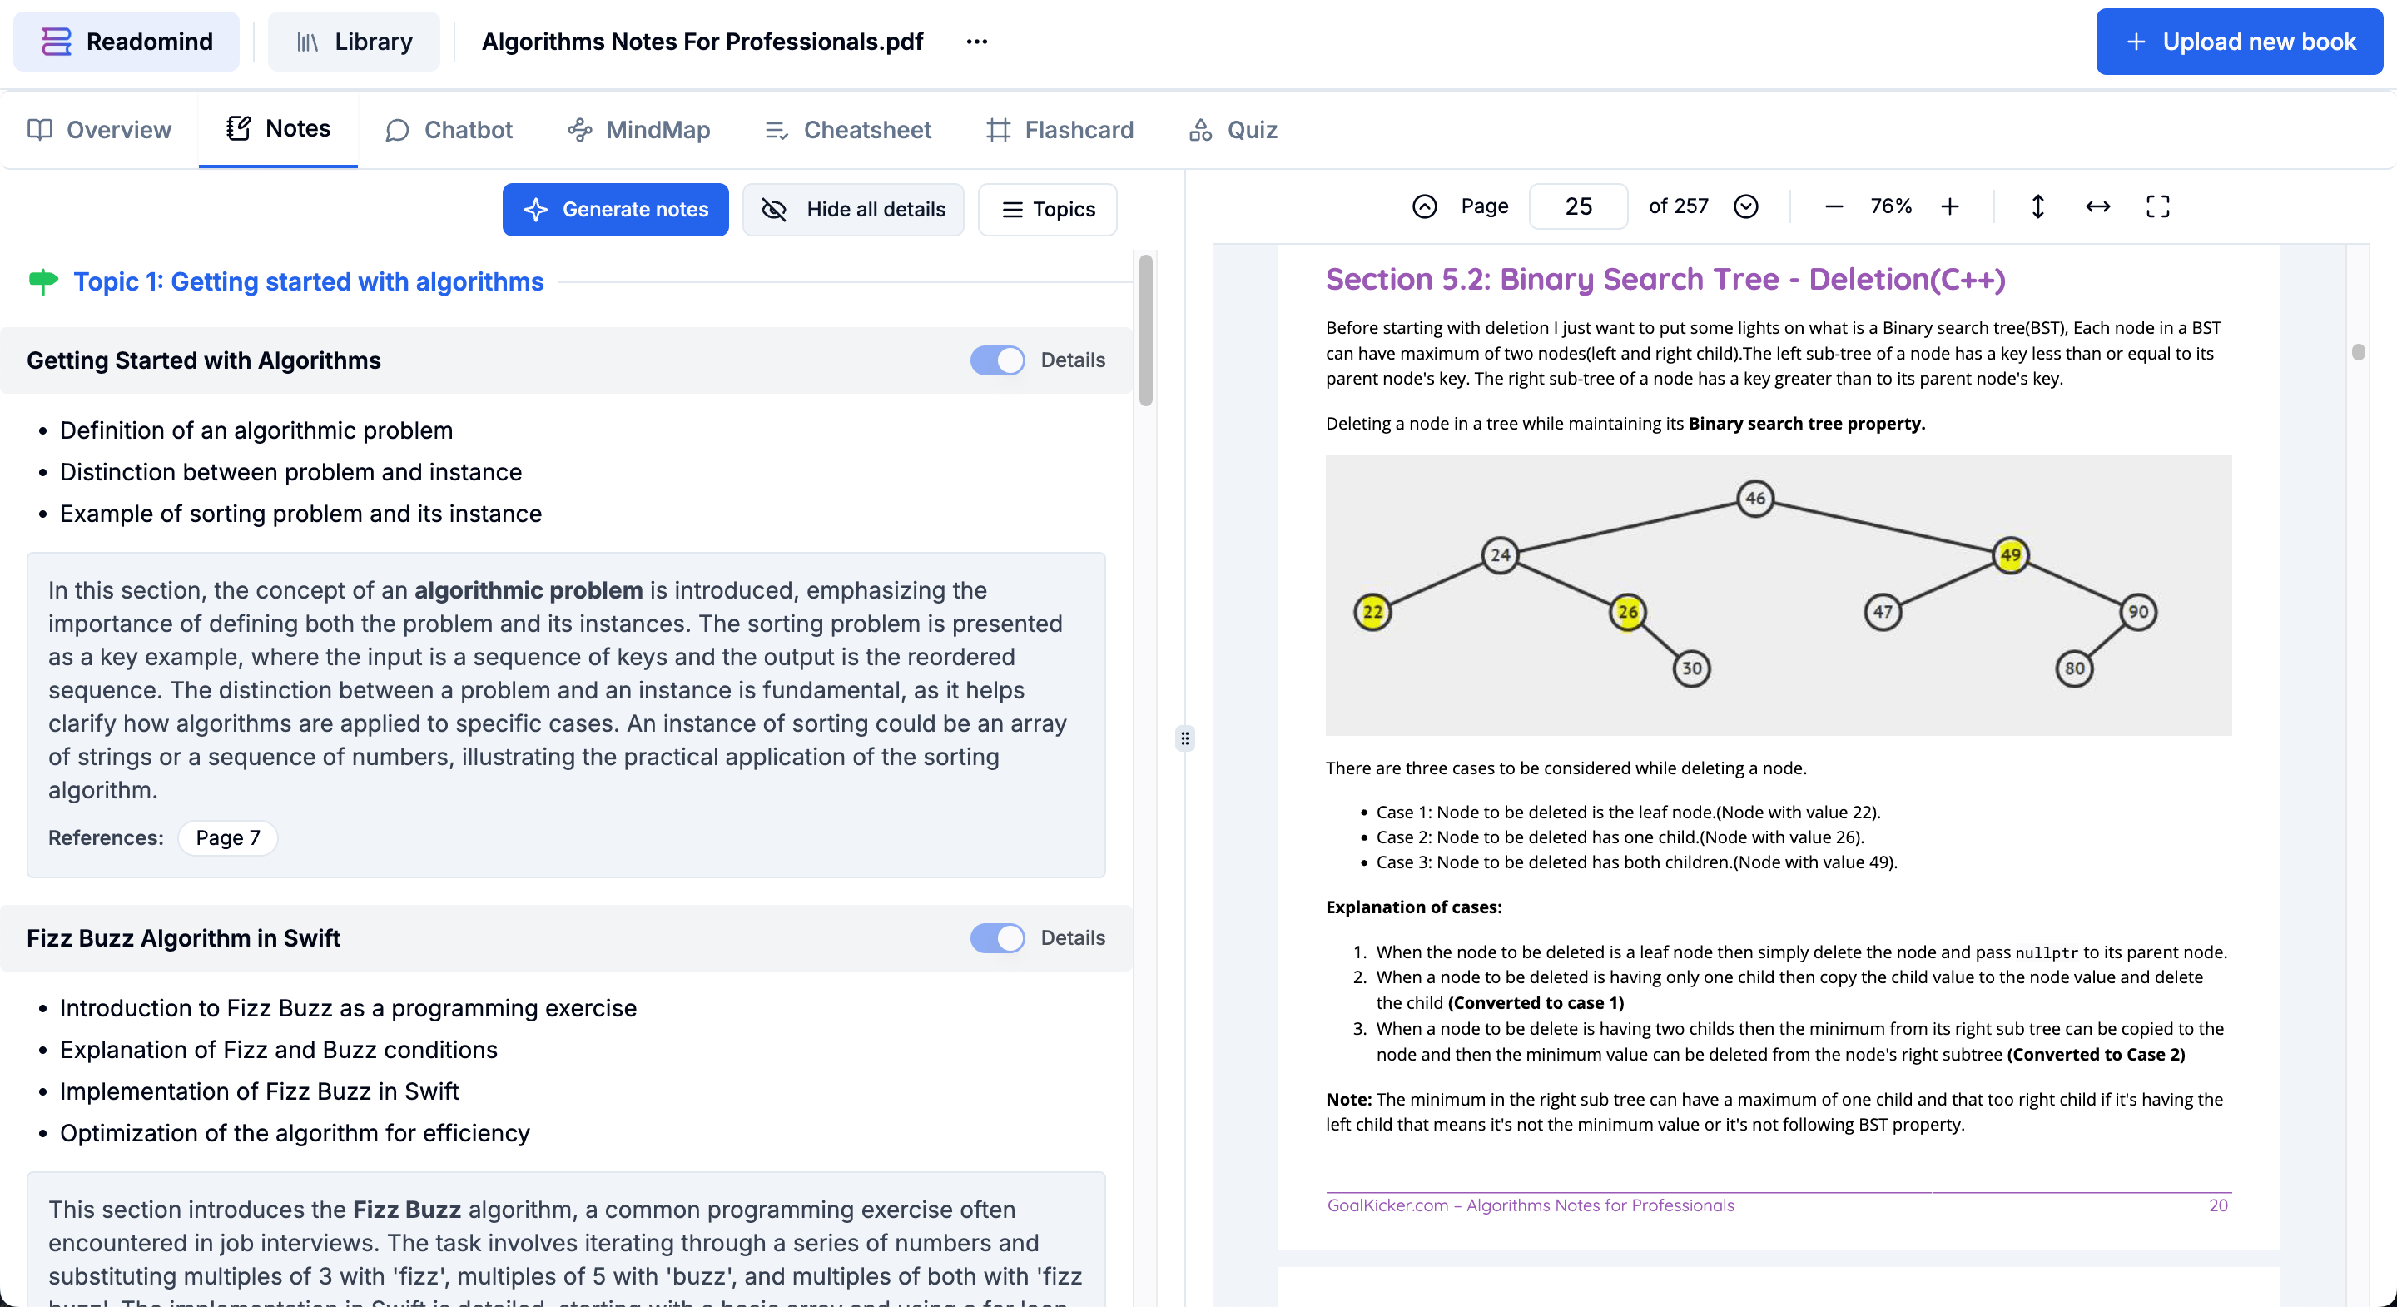This screenshot has height=1307, width=2397.
Task: Toggle Details for Getting Started with Algorithms
Action: tap(996, 360)
